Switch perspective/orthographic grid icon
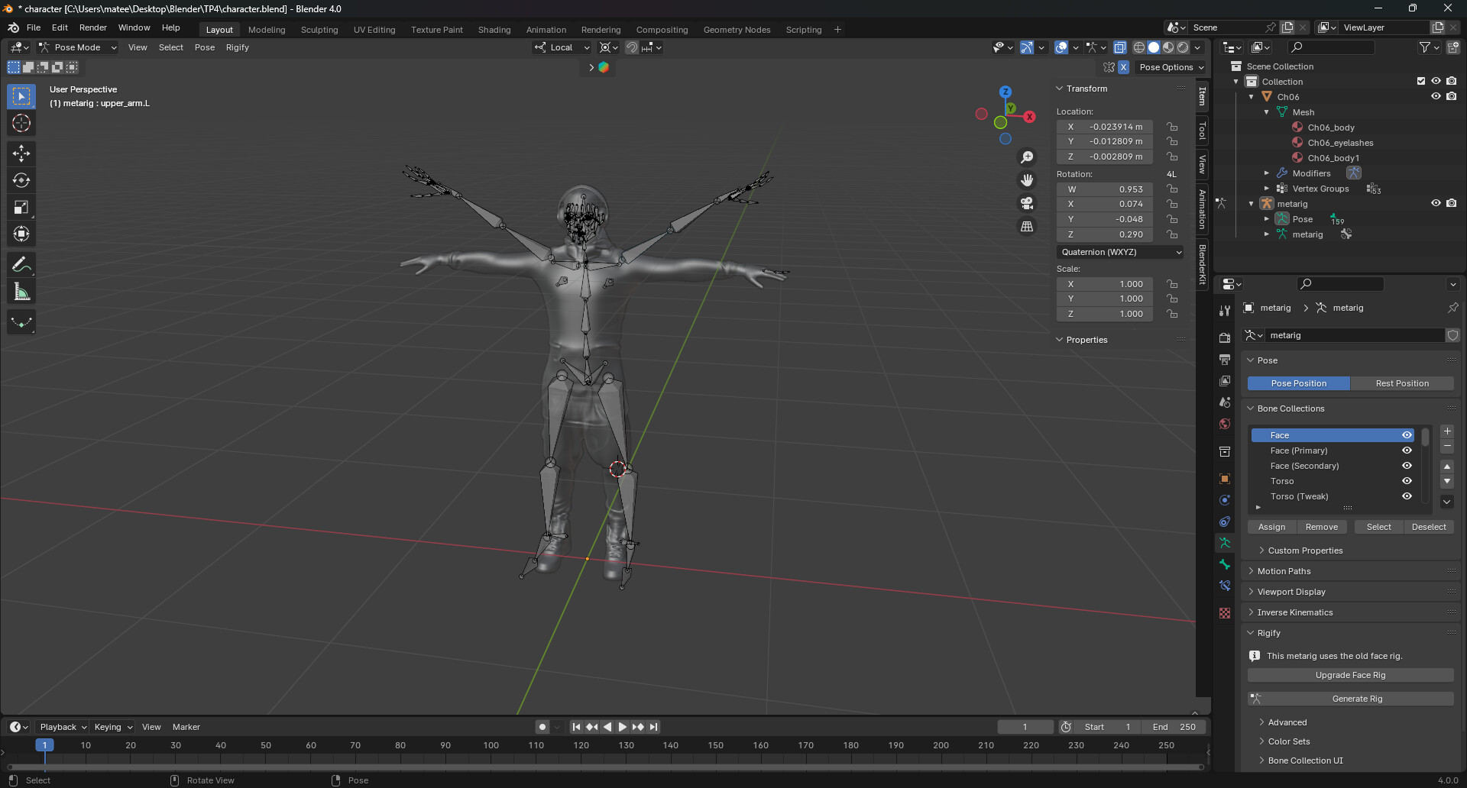The width and height of the screenshot is (1467, 788). tap(1027, 226)
